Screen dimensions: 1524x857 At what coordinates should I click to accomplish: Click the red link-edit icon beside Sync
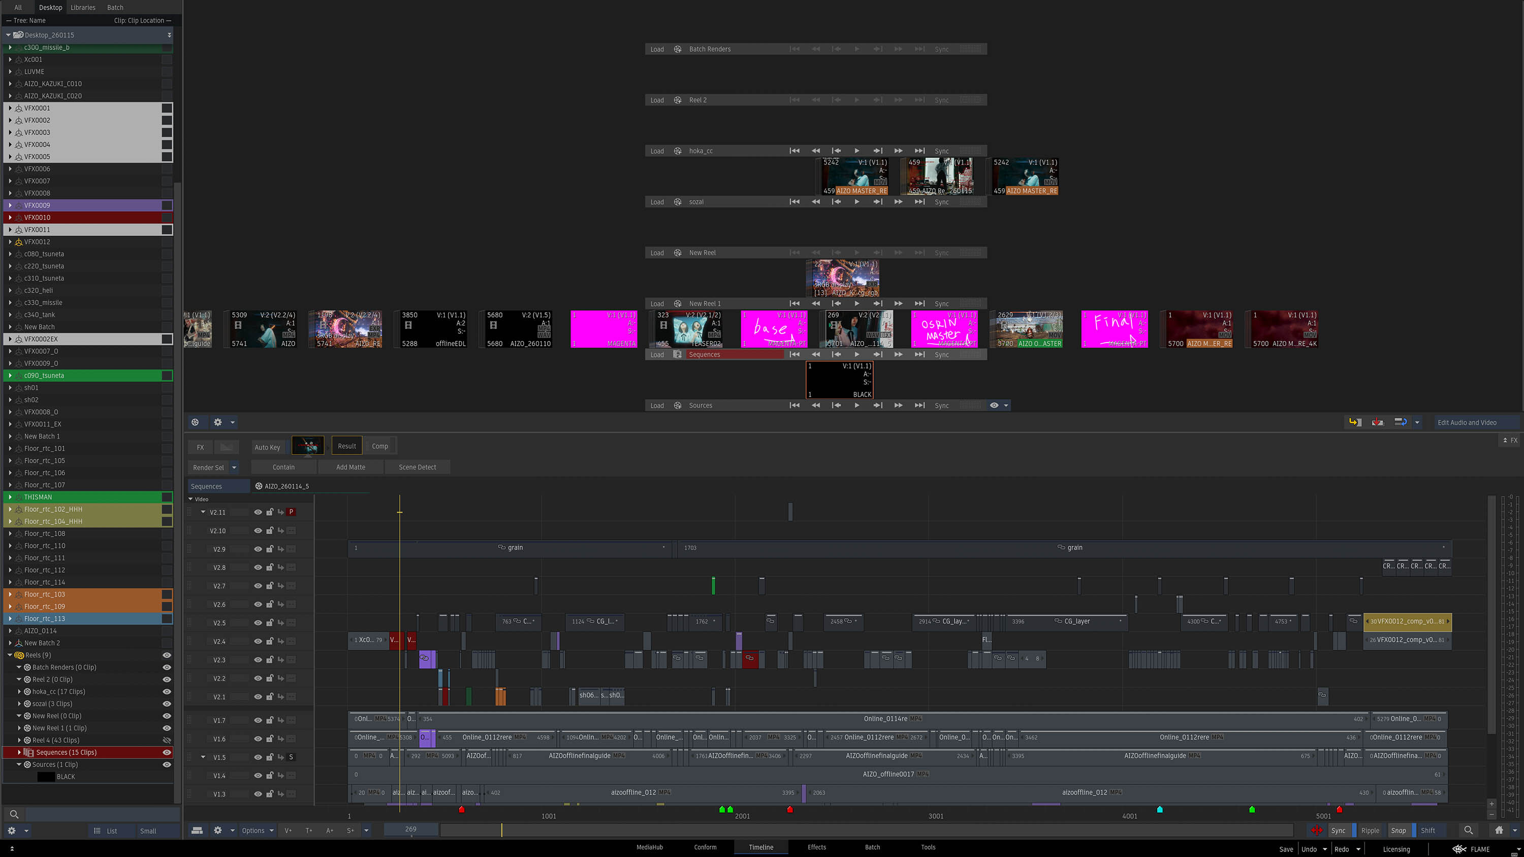click(x=1316, y=831)
